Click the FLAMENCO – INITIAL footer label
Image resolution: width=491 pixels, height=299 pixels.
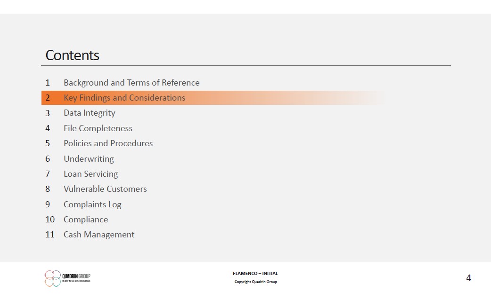tap(255, 274)
